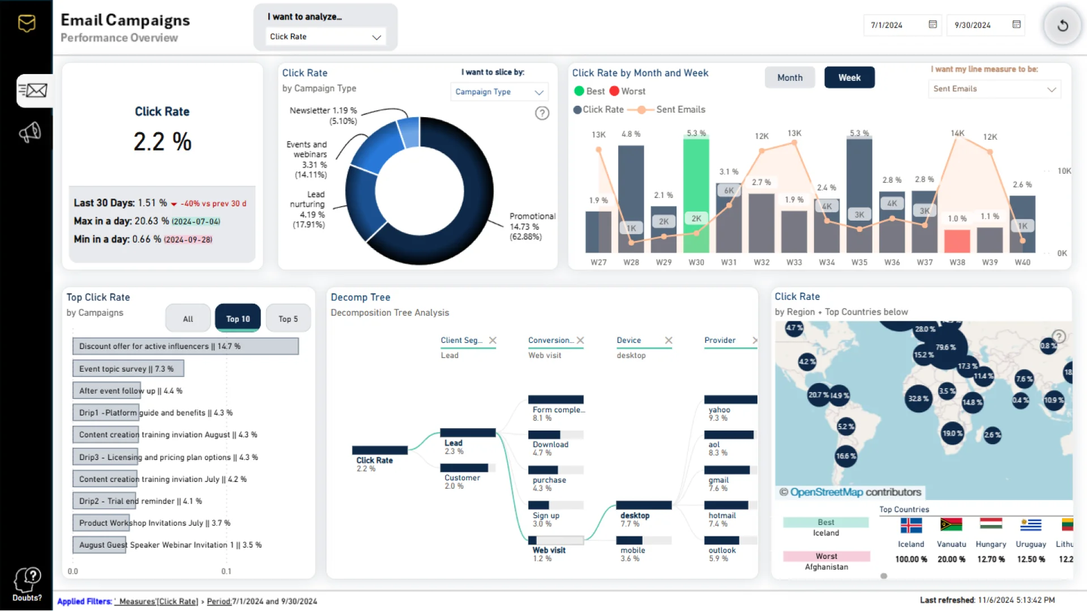Click the Period applied filter link
This screenshot has width=1087, height=611.
click(x=219, y=601)
